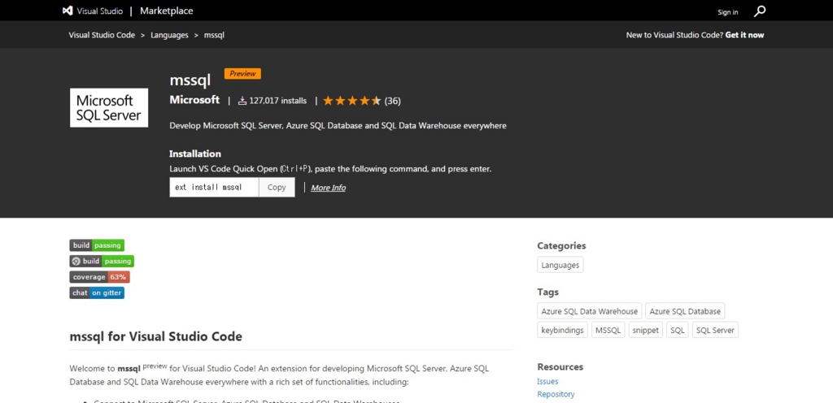
Task: Open the search magnifier icon
Action: click(x=760, y=11)
